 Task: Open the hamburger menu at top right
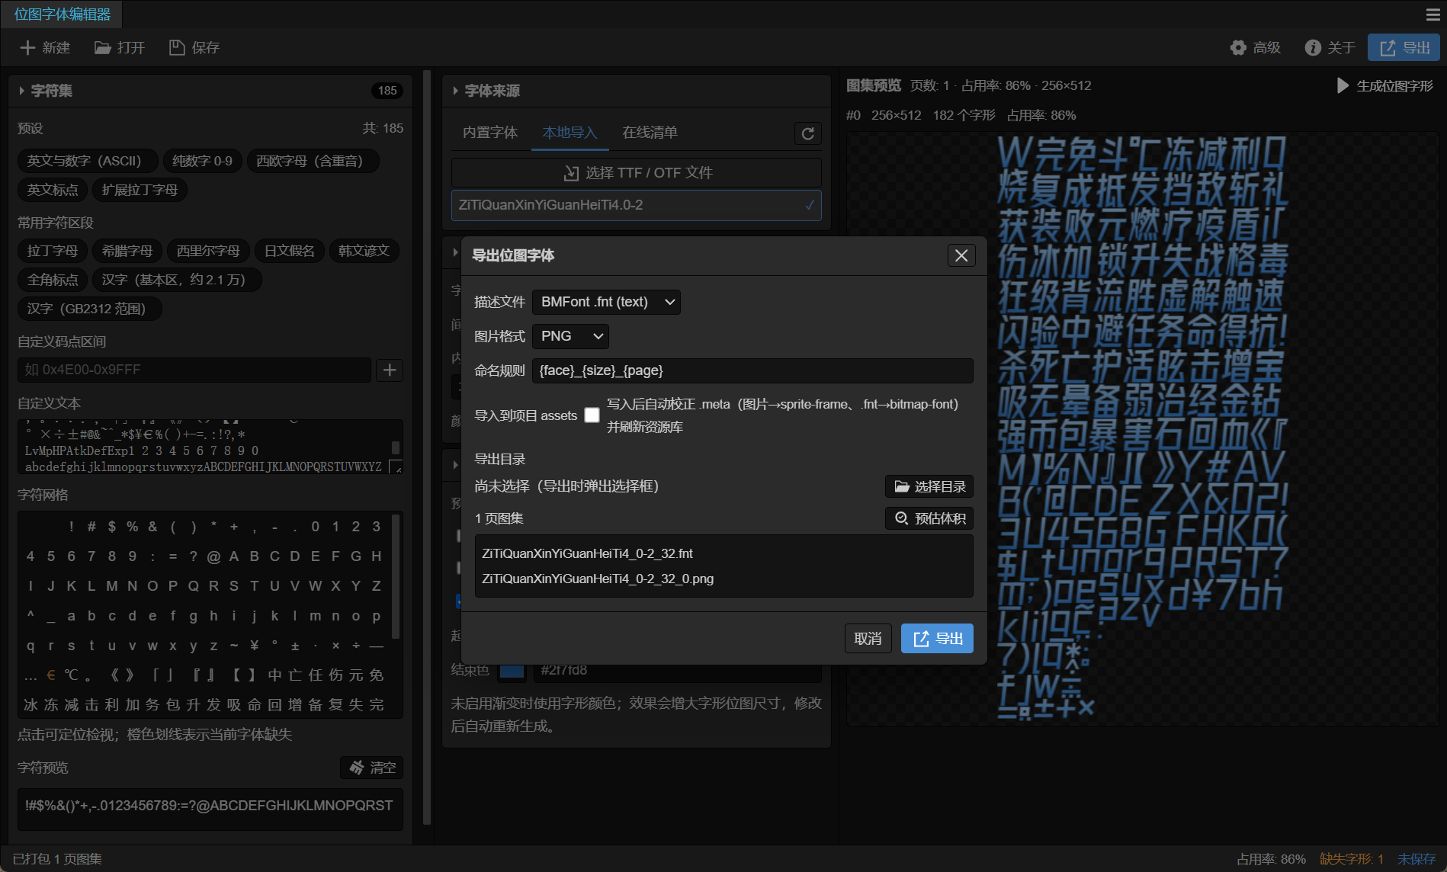pyautogui.click(x=1433, y=14)
